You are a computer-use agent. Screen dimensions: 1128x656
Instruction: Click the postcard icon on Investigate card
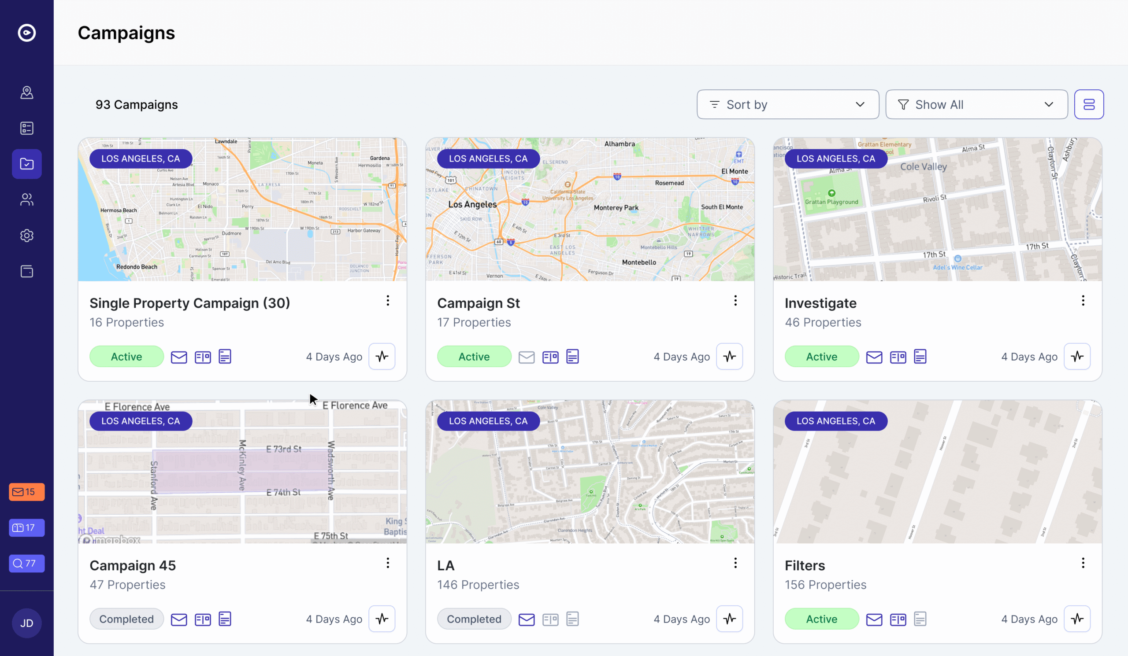coord(898,356)
